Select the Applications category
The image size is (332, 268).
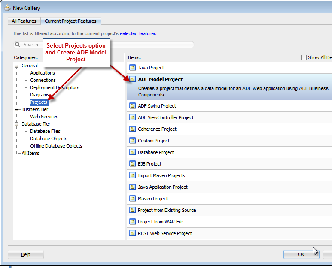pyautogui.click(x=43, y=73)
